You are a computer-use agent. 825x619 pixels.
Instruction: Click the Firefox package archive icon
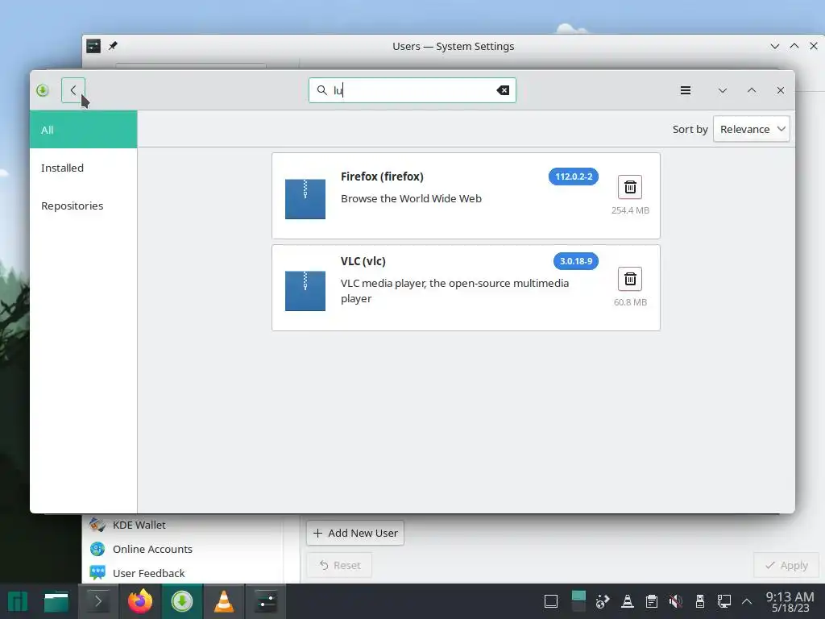(305, 199)
